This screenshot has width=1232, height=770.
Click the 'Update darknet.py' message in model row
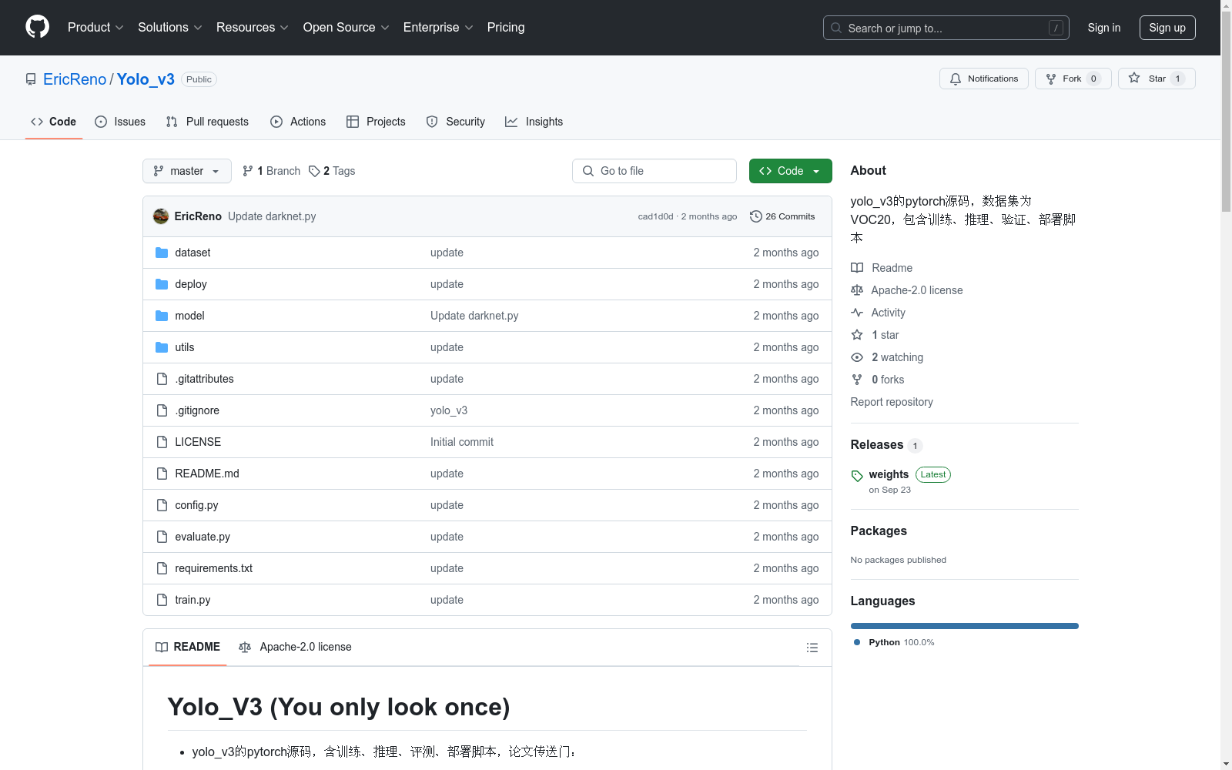pyautogui.click(x=474, y=316)
